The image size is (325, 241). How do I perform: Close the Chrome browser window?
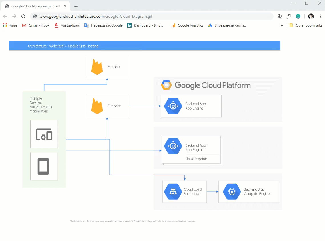point(320,3)
